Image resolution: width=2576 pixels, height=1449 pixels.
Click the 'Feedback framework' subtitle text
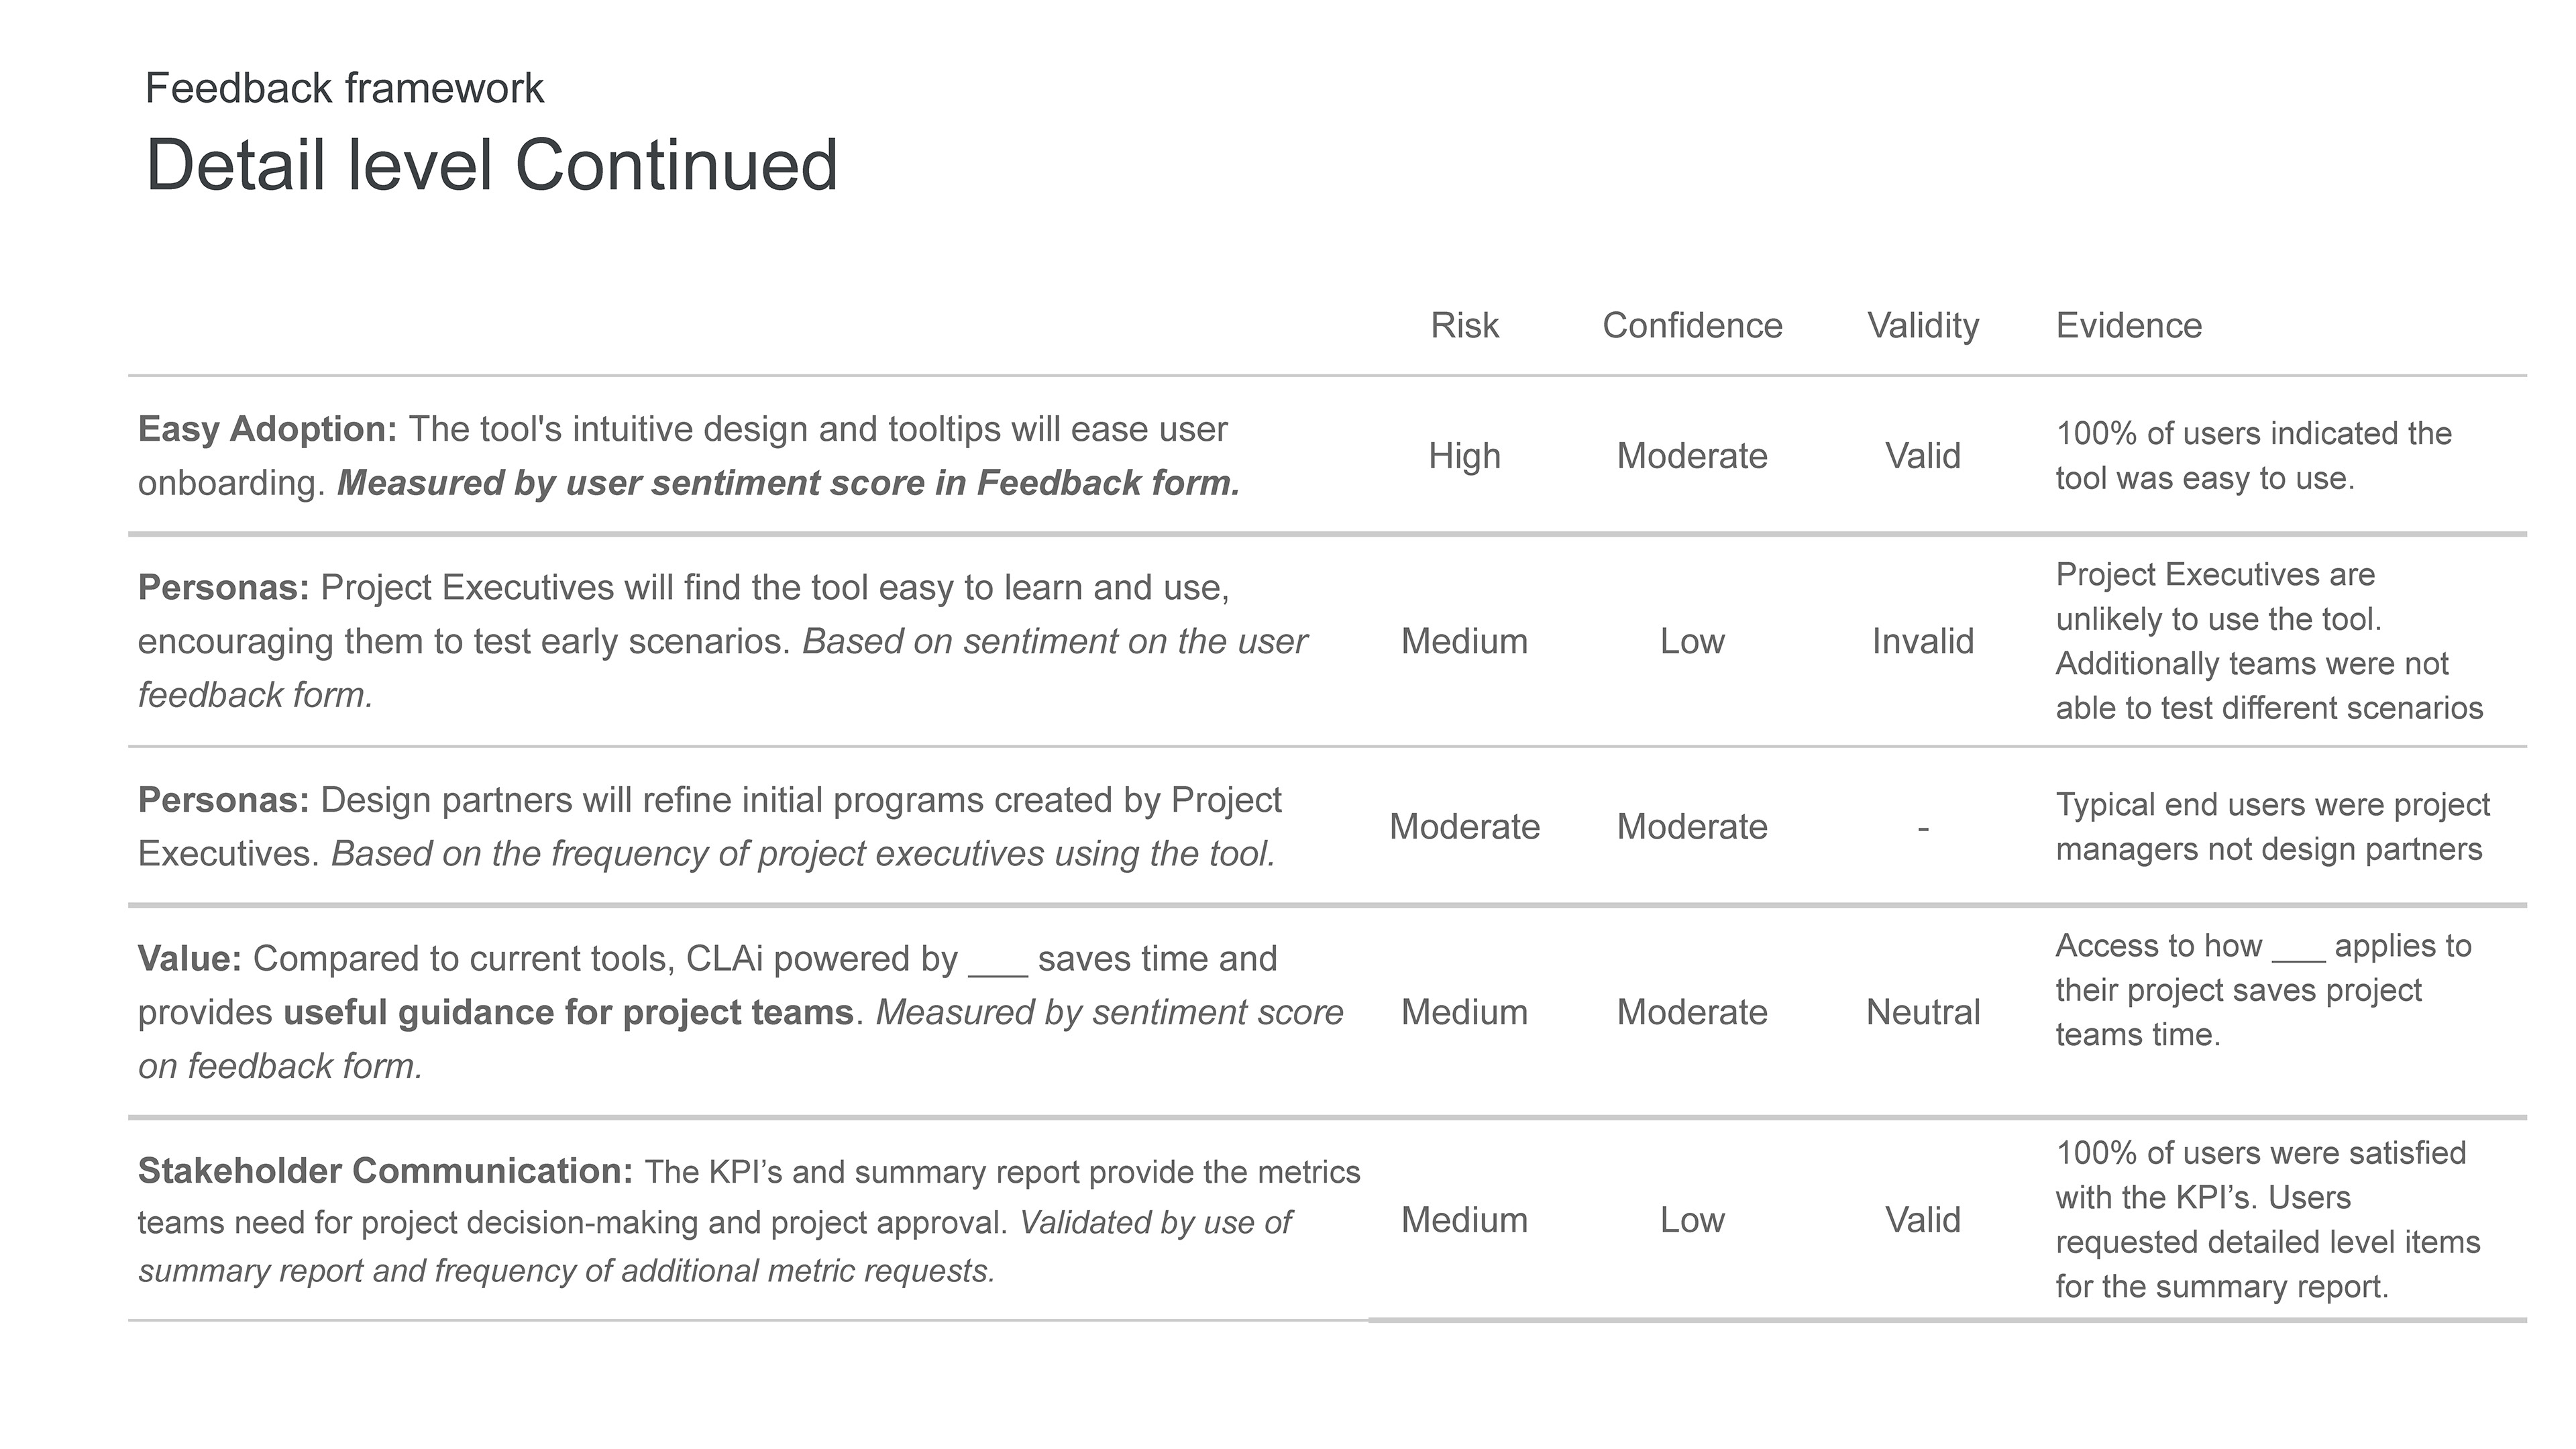point(344,88)
